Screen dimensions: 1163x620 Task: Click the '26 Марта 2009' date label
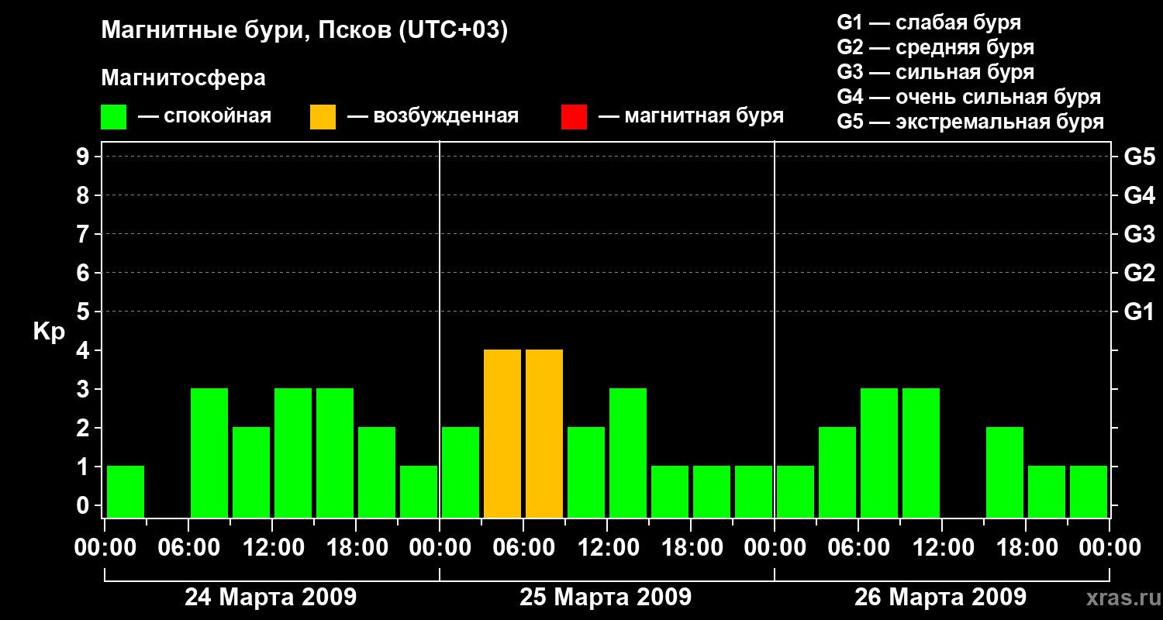pos(940,598)
